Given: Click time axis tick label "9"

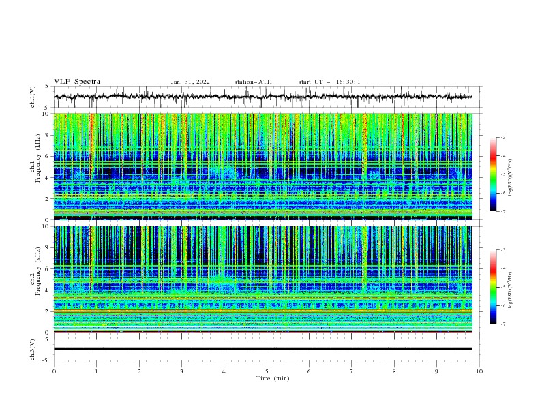Looking at the screenshot, I should [436, 371].
